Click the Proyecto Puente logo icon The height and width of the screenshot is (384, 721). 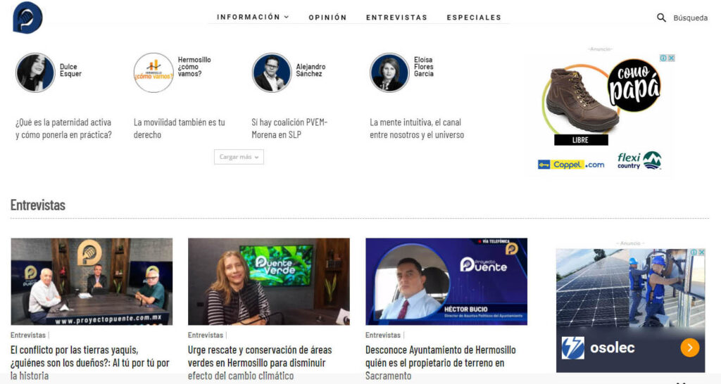(27, 18)
